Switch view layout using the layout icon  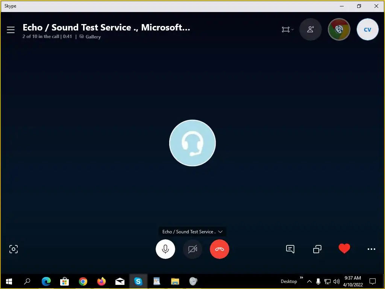coord(286,29)
